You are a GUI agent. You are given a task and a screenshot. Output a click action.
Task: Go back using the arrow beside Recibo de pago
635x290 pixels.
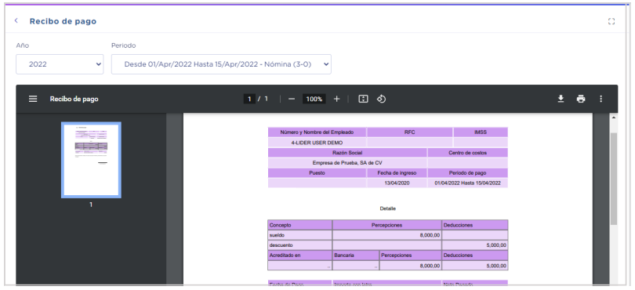tap(16, 20)
